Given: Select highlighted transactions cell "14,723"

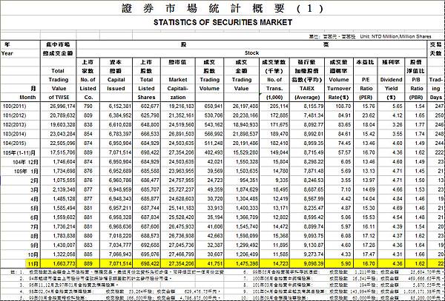Looking at the screenshot, I should pos(280,264).
